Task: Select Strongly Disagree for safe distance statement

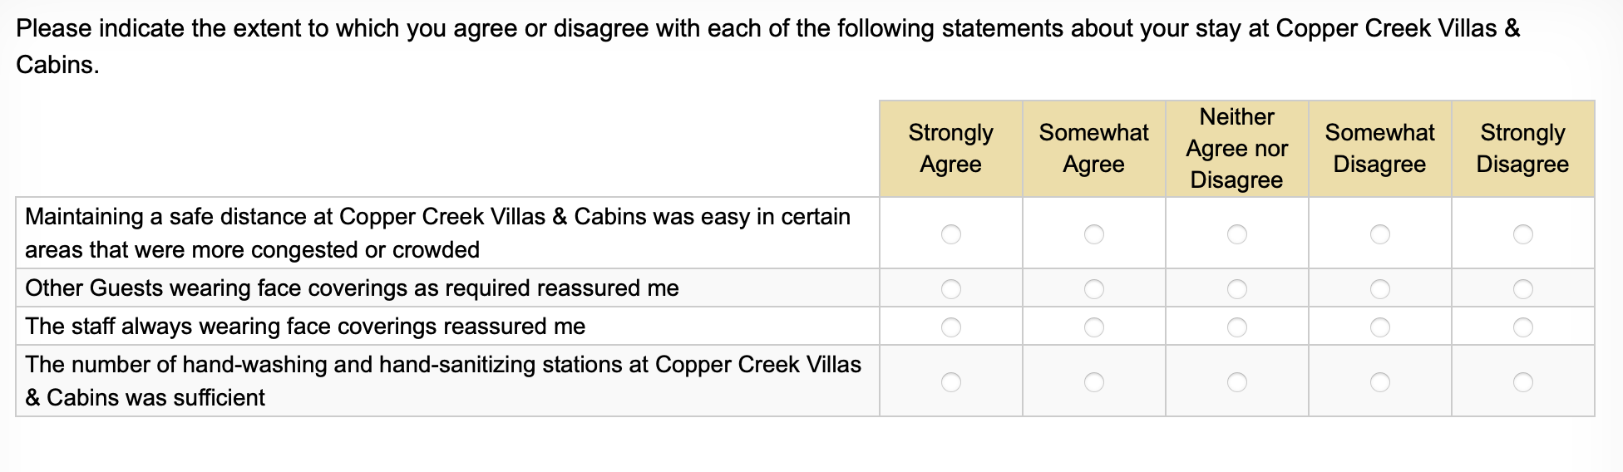Action: tap(1523, 234)
